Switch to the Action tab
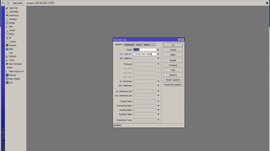This screenshot has height=151, width=270. point(147,45)
